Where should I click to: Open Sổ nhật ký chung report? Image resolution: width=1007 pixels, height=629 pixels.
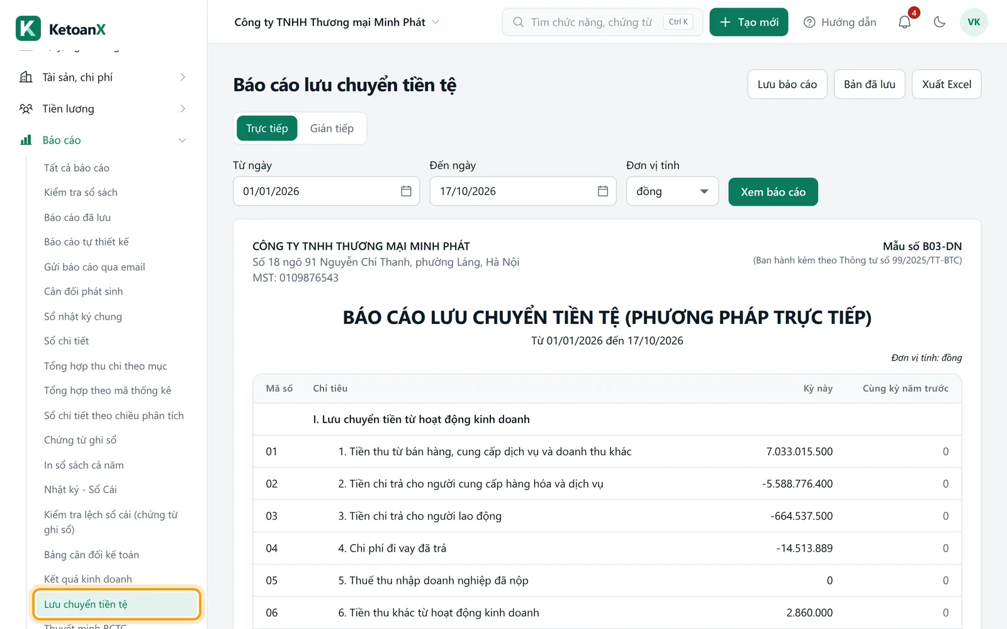click(x=83, y=316)
